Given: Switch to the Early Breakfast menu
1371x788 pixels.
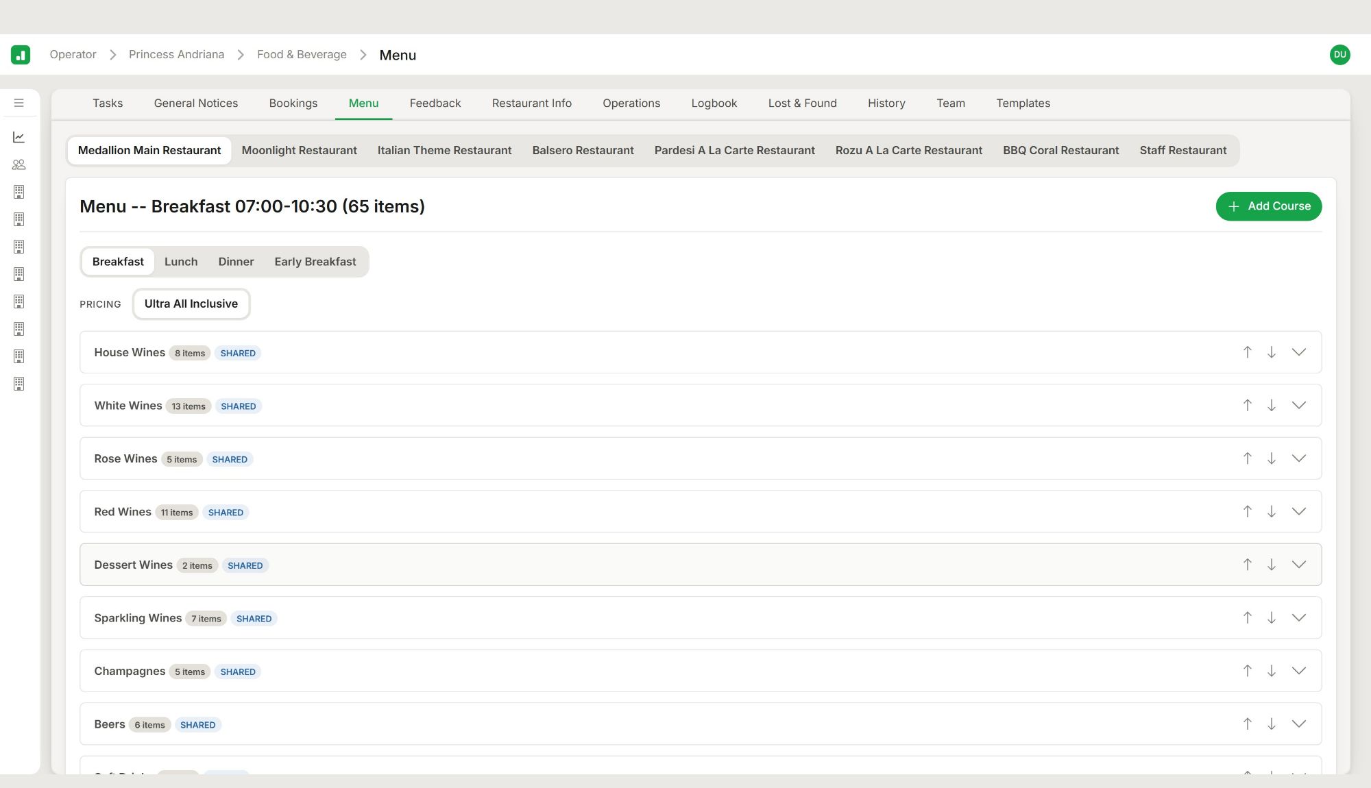Looking at the screenshot, I should [x=315, y=262].
